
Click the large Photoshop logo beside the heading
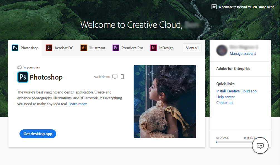pos(23,77)
